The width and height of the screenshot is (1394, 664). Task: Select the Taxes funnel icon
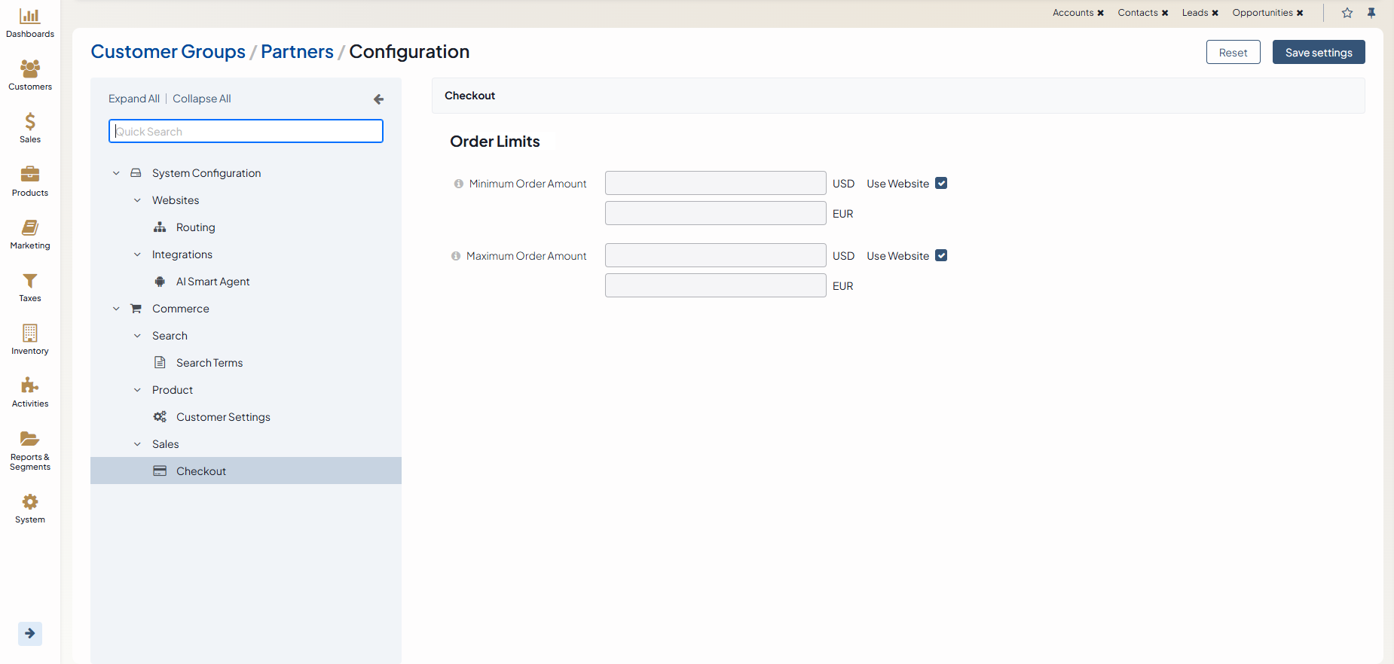(x=29, y=281)
